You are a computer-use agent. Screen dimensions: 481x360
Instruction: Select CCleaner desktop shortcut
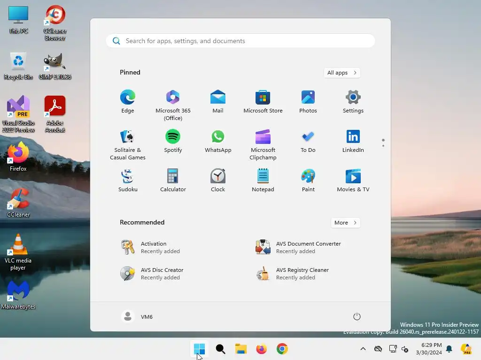click(18, 202)
